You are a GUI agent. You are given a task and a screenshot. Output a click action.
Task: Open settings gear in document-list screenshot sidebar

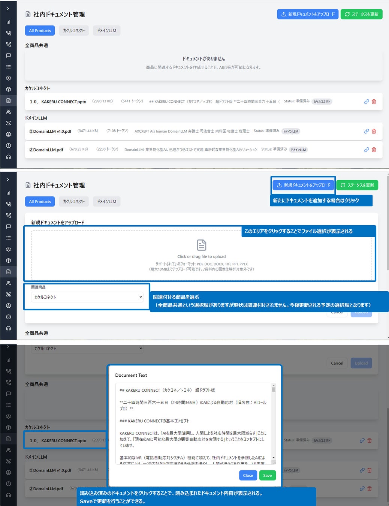[x=8, y=78]
